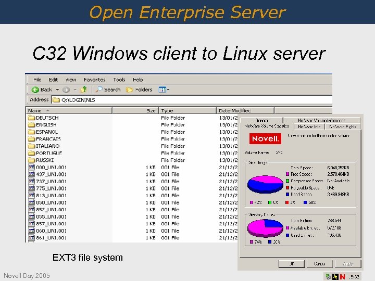Open the View menu

[71, 80]
